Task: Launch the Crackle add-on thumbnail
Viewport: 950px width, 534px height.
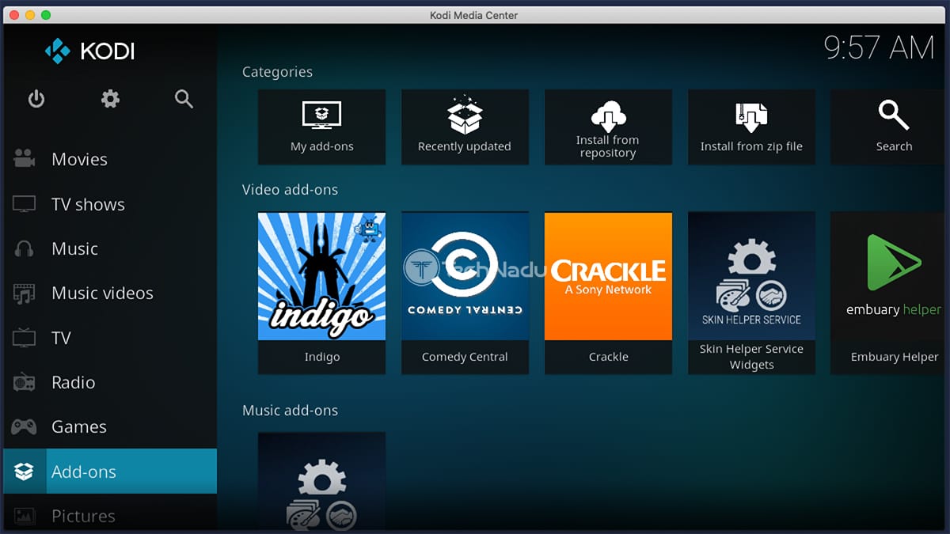Action: tap(608, 276)
